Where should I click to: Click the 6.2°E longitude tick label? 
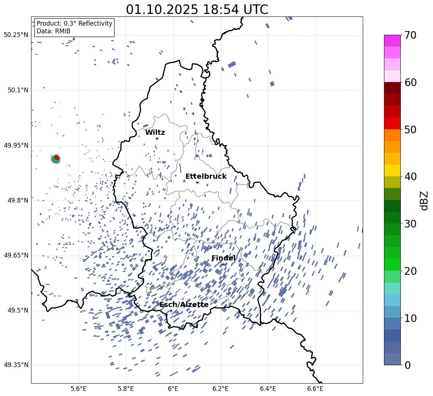point(221,389)
